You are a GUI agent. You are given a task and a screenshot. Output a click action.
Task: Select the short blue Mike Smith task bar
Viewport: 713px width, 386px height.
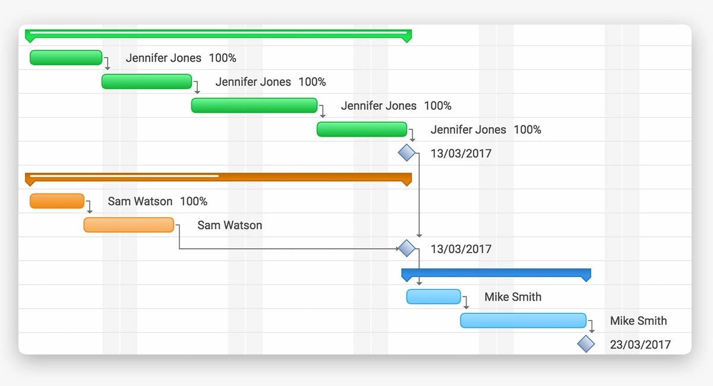coord(434,296)
